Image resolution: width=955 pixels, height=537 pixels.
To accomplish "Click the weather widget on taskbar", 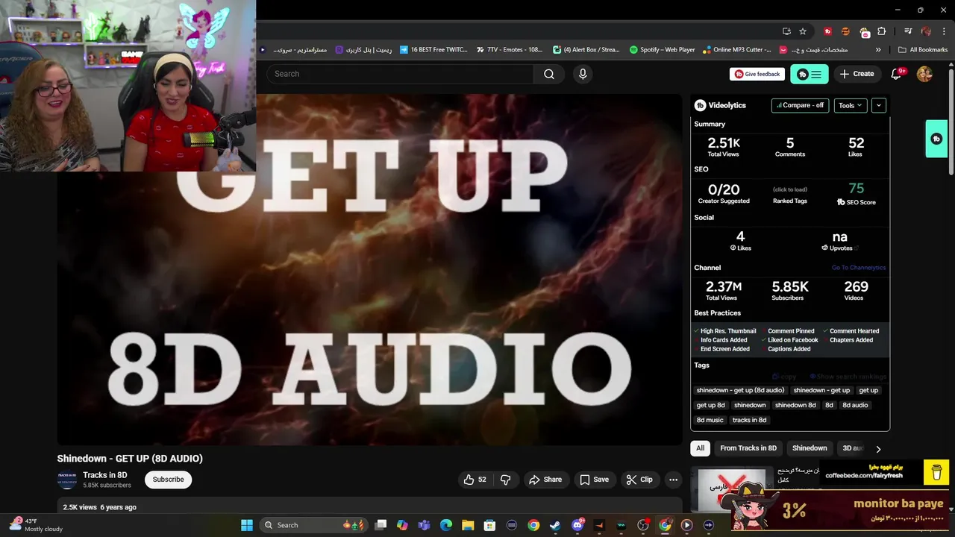I will [x=36, y=525].
